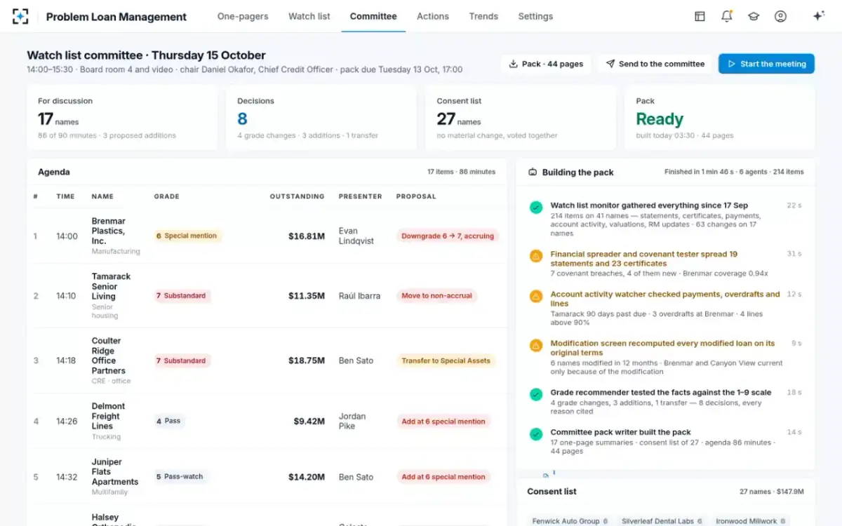Sort by the OUTSTANDING column header
842x526 pixels.
[x=298, y=196]
